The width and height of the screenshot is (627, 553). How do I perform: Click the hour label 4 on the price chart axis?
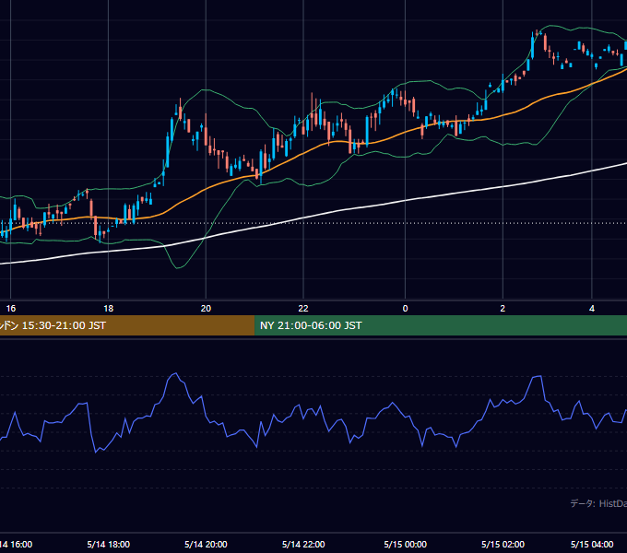(x=592, y=308)
